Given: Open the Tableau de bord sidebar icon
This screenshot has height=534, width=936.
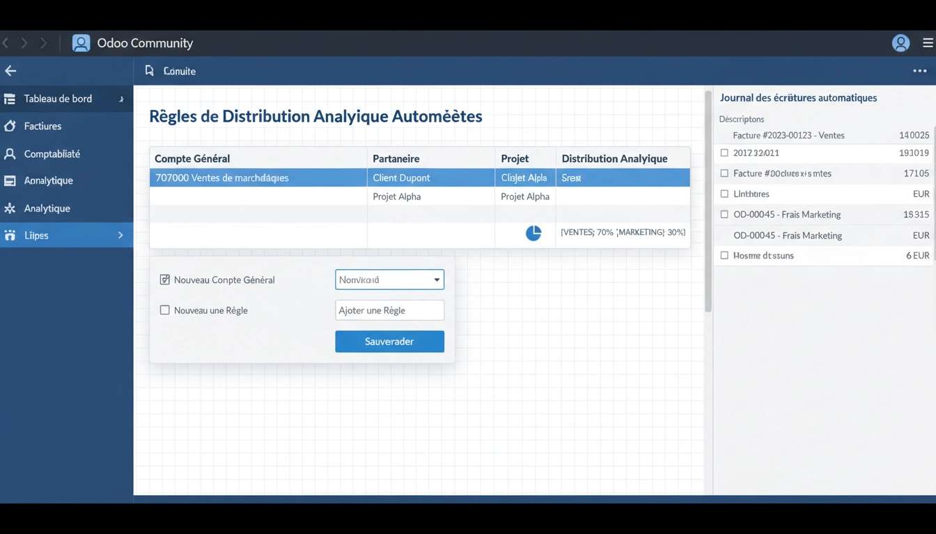Looking at the screenshot, I should pyautogui.click(x=10, y=98).
